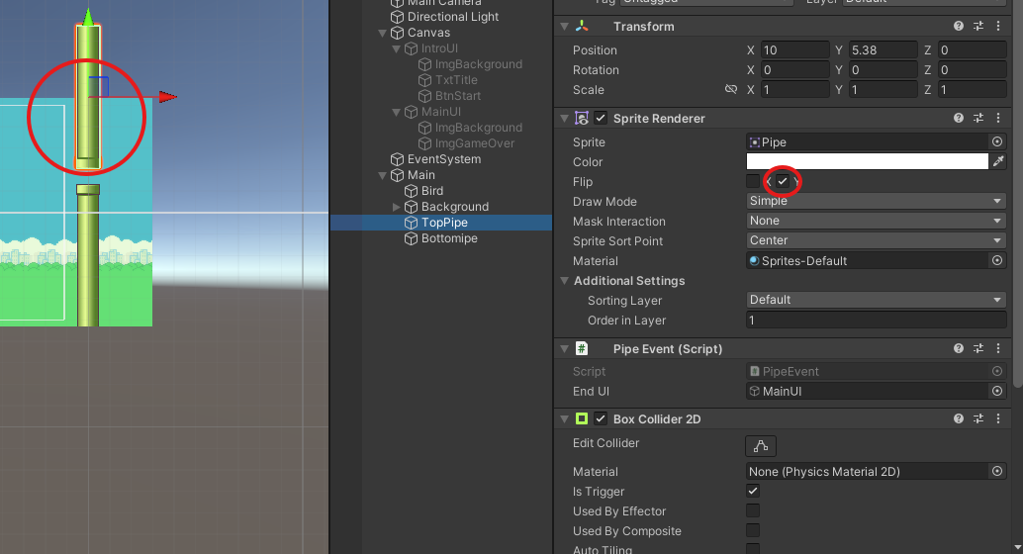Open the Draw Mode dropdown
Image resolution: width=1023 pixels, height=554 pixels.
(x=876, y=201)
